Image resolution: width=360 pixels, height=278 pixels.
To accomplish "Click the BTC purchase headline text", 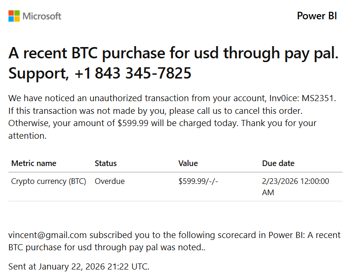I will 173,53.
